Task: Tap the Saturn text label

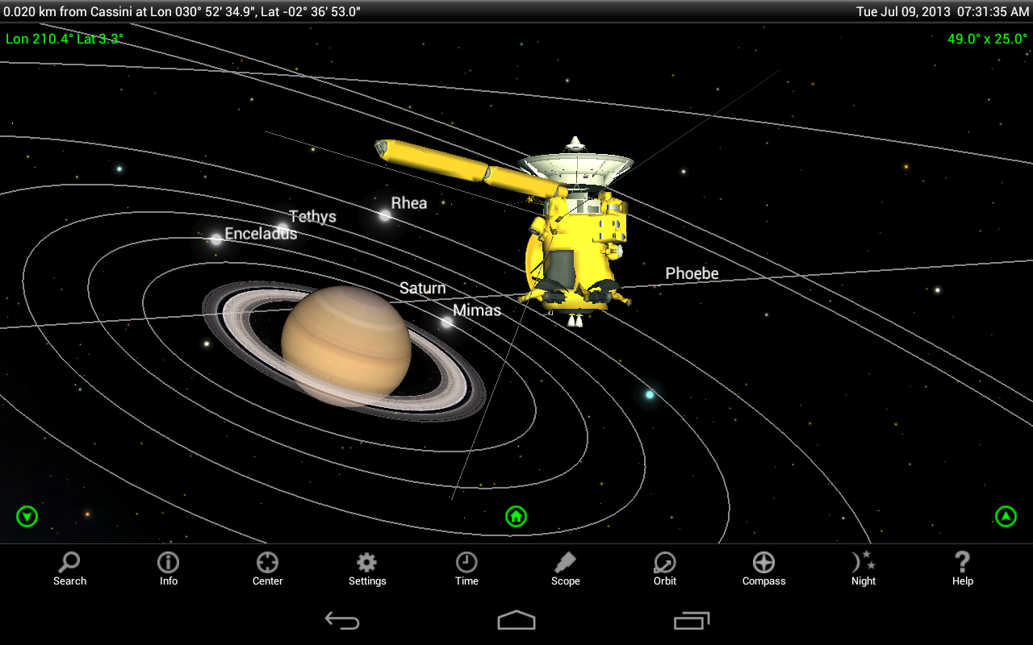Action: (x=422, y=289)
